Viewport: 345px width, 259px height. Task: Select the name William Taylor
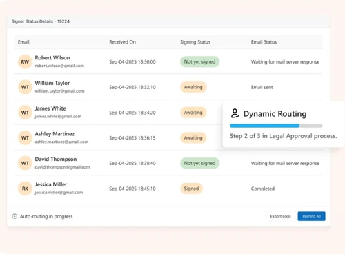point(52,83)
